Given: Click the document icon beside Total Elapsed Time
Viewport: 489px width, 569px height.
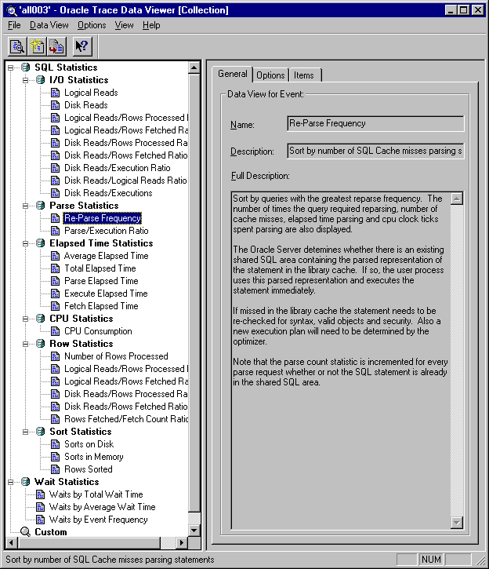Looking at the screenshot, I should point(56,268).
